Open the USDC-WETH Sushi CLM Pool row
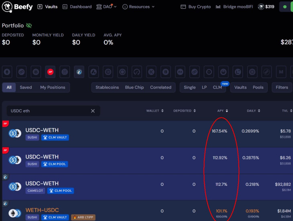 (148, 160)
